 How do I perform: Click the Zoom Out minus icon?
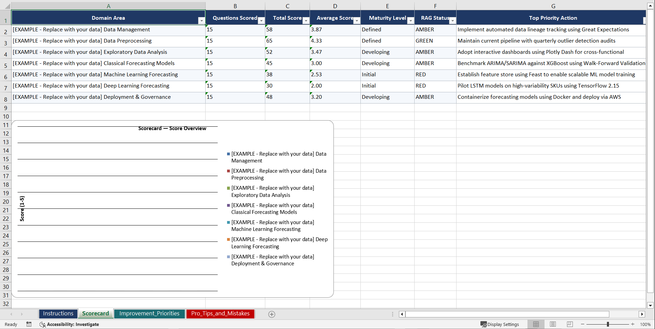582,324
